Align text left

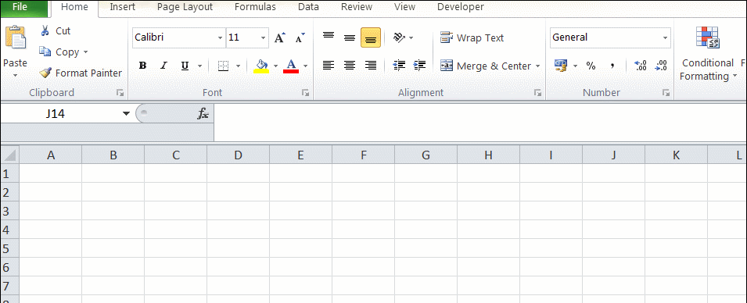click(329, 66)
